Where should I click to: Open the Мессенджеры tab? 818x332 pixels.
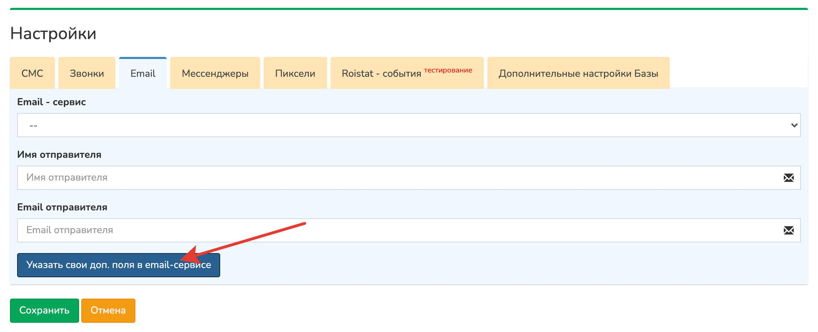(215, 73)
